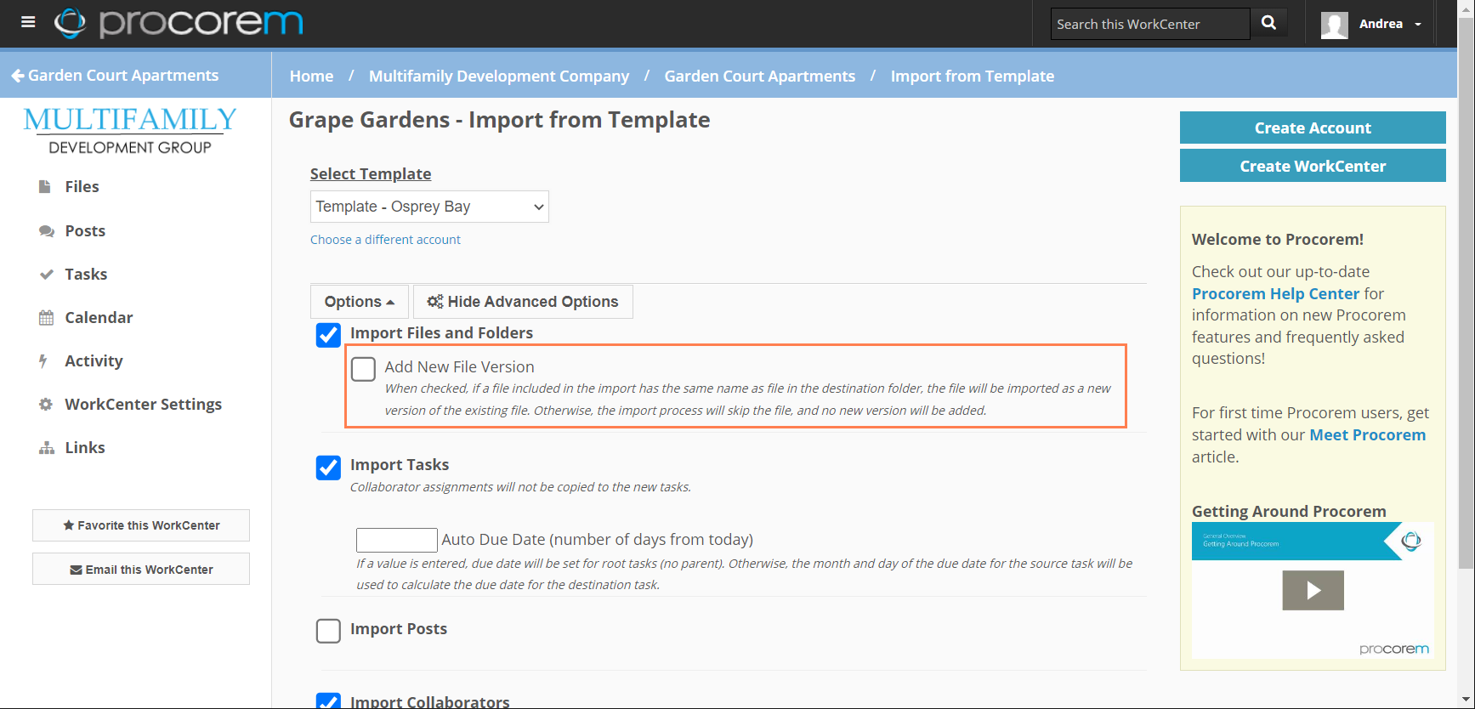Check the Import Posts checkbox
The height and width of the screenshot is (709, 1475).
328,631
